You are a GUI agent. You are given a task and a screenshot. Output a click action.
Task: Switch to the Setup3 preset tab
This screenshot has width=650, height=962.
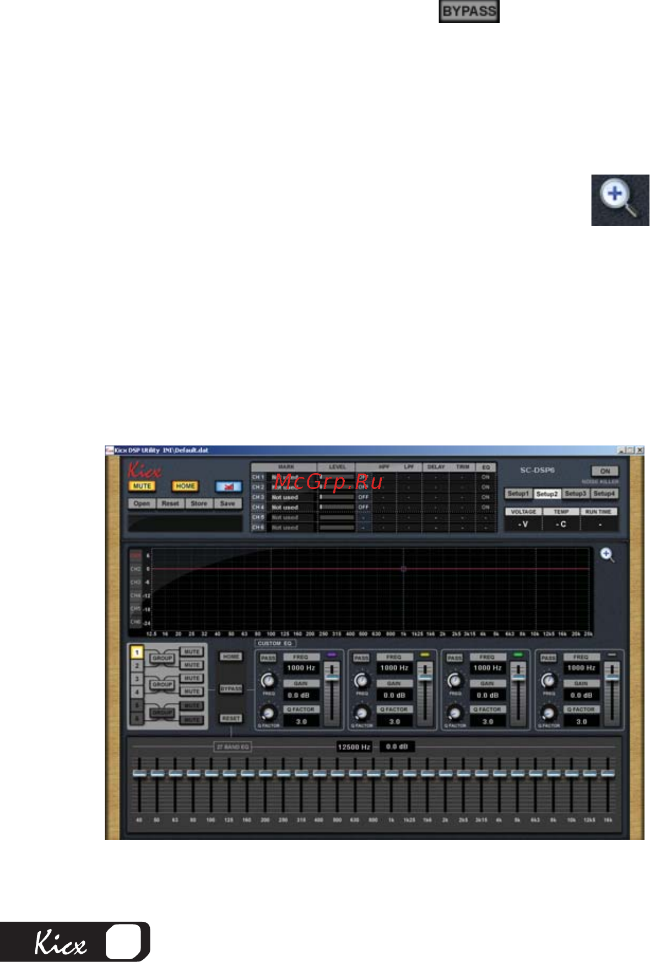click(x=576, y=493)
